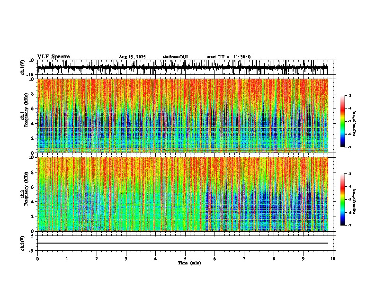Click the 4 kHz tick on ch.1 frequency axis

click(x=33, y=124)
